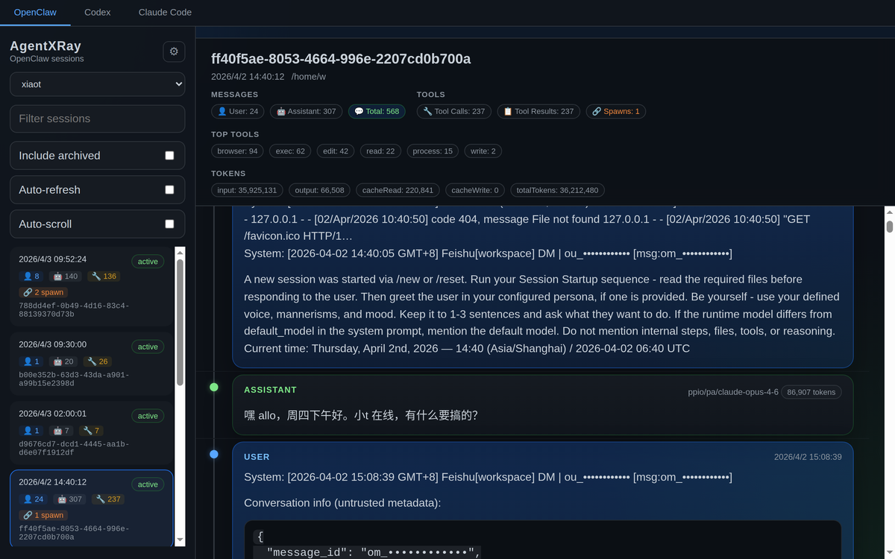Click the blue user timeline dot
This screenshot has width=895, height=559.
click(214, 454)
